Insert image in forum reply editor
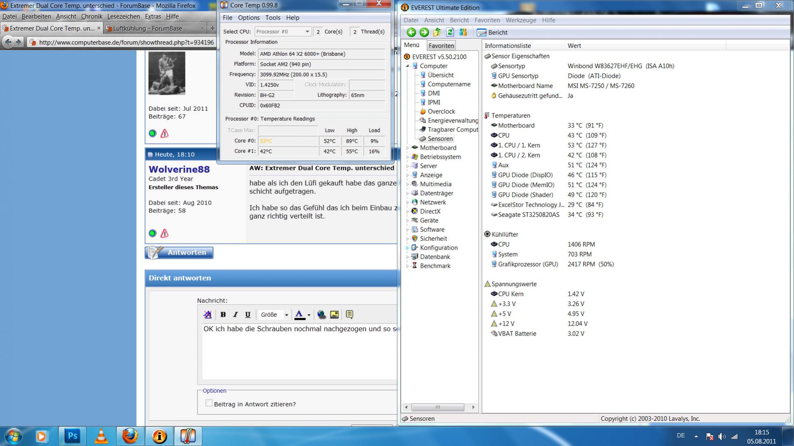The image size is (794, 446). pos(334,315)
